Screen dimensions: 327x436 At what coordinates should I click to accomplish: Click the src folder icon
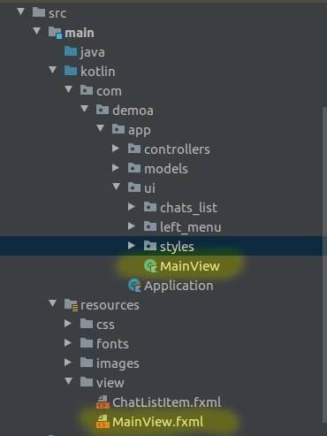coord(39,12)
